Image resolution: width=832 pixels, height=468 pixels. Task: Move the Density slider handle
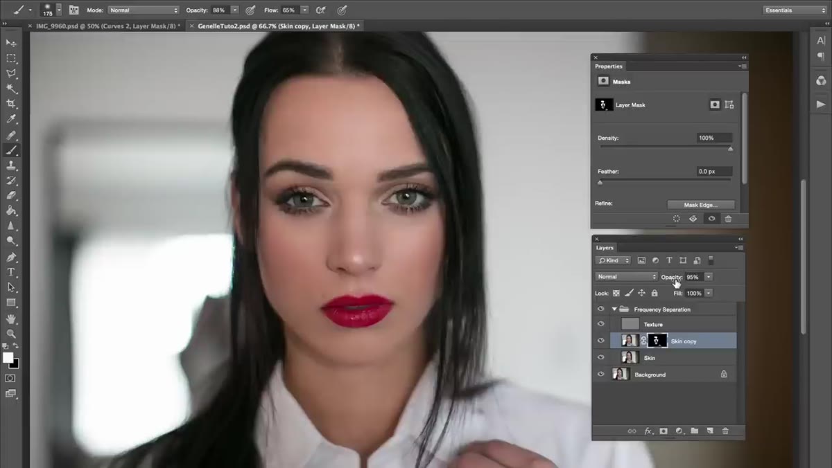click(x=730, y=149)
